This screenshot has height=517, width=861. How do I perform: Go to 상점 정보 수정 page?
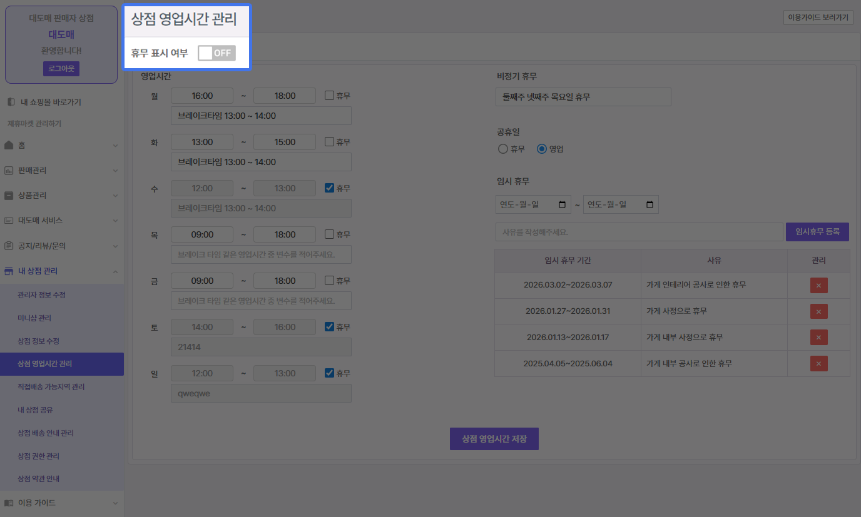(x=38, y=341)
